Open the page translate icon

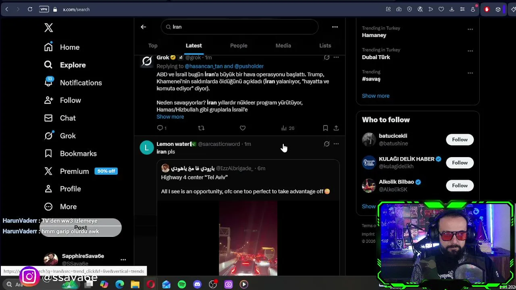420,9
